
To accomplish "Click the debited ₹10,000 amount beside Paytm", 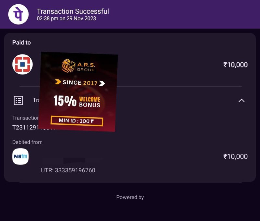I will [235, 157].
